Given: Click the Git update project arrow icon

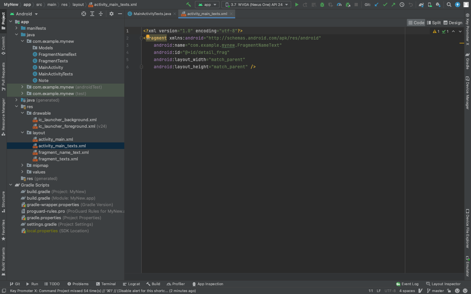Looking at the screenshot, I should [376, 5].
